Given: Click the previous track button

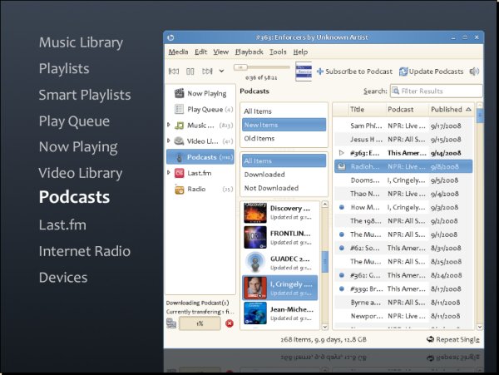Looking at the screenshot, I should point(174,72).
